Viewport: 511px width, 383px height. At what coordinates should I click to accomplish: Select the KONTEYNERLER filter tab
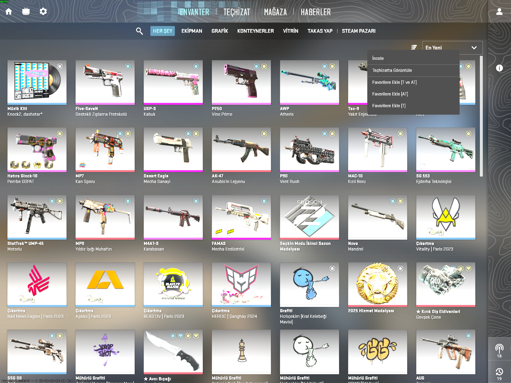(x=256, y=31)
